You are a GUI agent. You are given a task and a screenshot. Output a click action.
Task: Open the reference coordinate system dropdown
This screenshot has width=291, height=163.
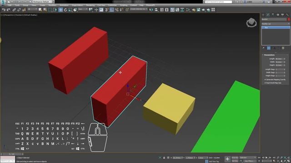(83, 9)
